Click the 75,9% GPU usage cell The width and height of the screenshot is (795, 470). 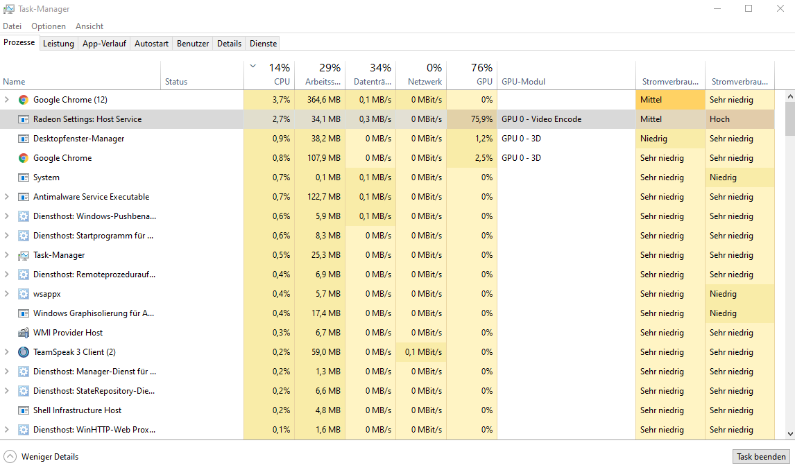click(x=472, y=119)
